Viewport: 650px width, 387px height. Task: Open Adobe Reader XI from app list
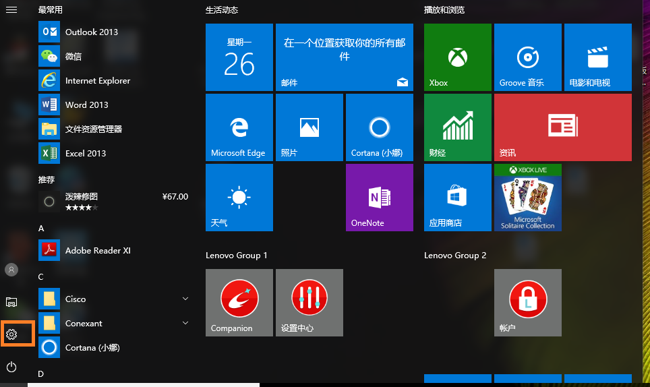coord(97,250)
